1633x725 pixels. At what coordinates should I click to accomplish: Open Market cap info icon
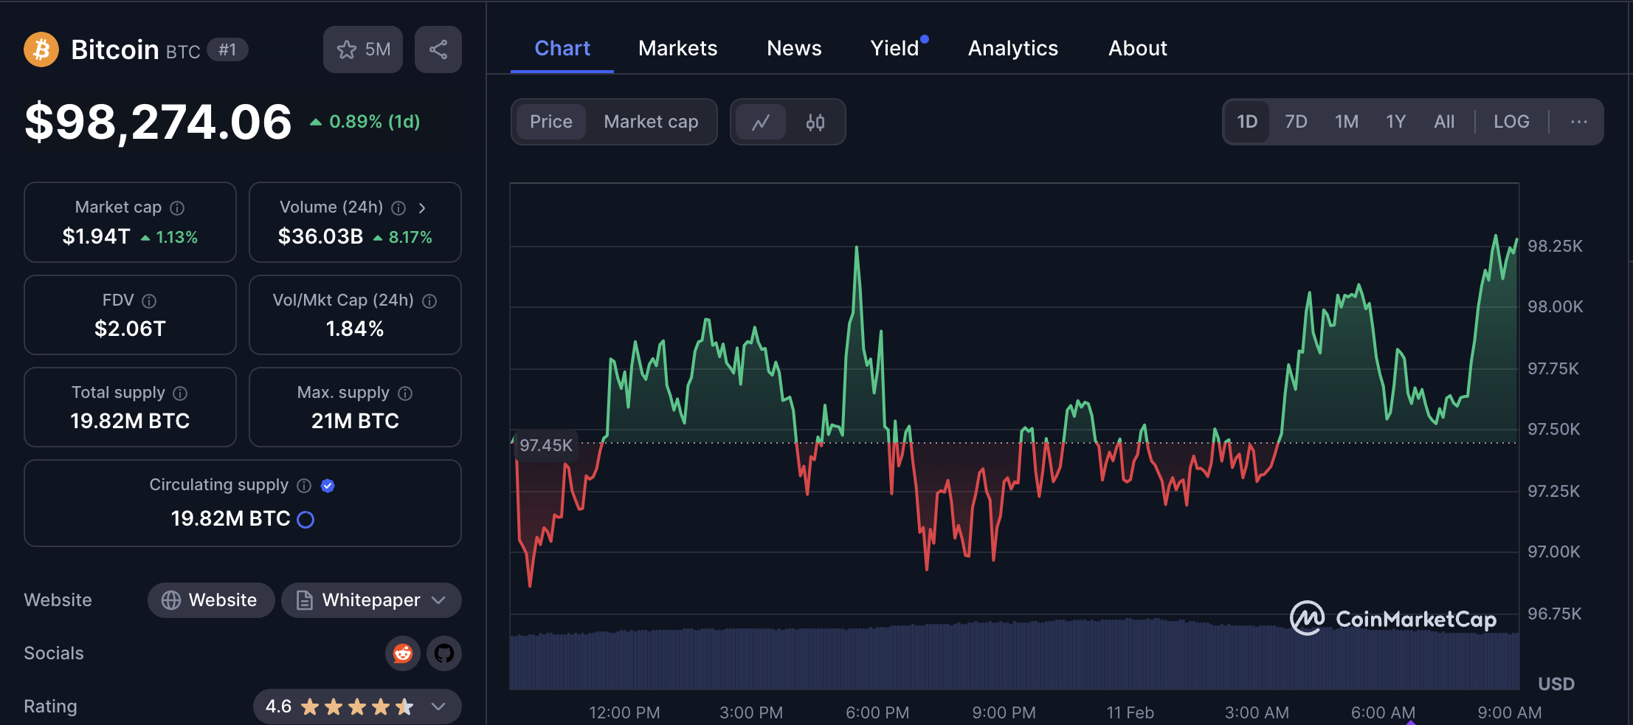[x=177, y=208]
